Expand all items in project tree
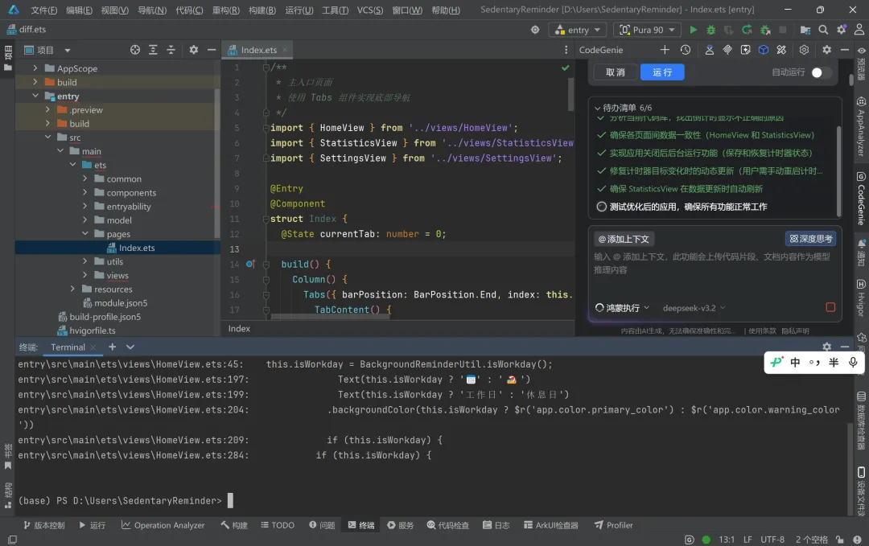The image size is (869, 546). point(153,50)
